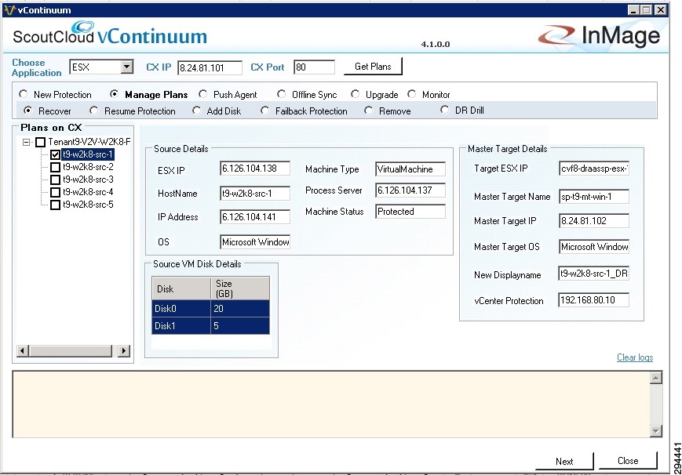
Task: Maximize the vContinuum window
Action: [647, 10]
